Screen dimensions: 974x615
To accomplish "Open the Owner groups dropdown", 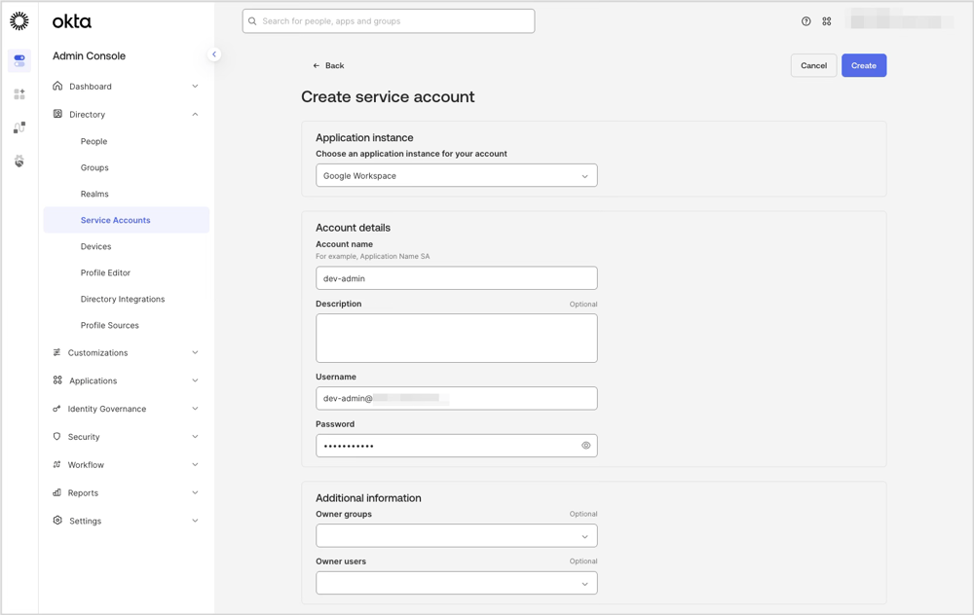I will tap(456, 535).
